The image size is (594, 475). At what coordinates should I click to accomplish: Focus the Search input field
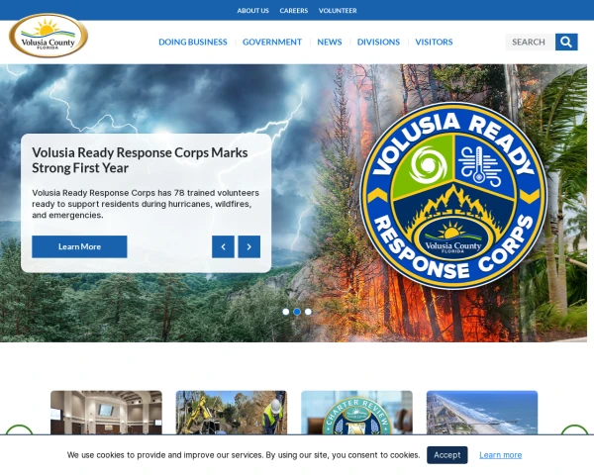[x=531, y=42]
